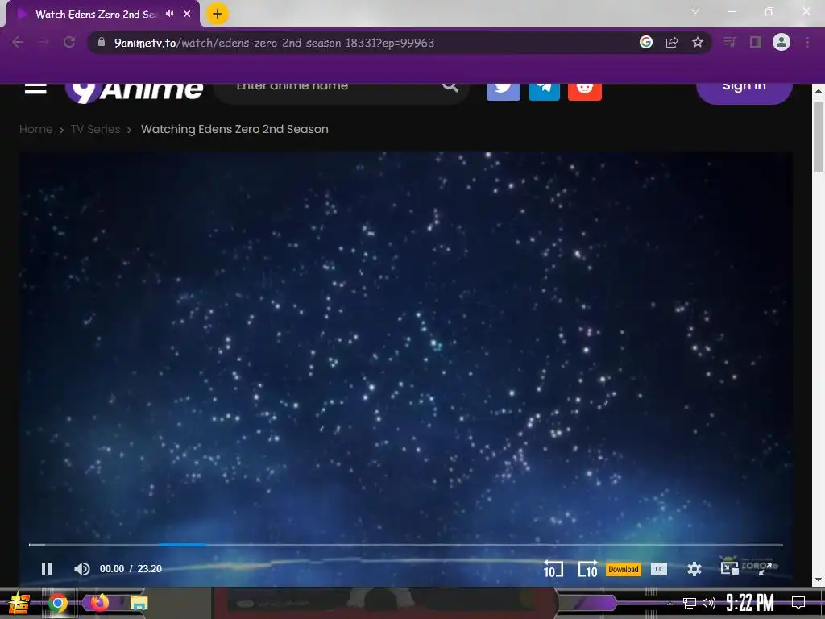Viewport: 825px width, 619px height.
Task: Open the Chrome profile avatar
Action: (781, 42)
